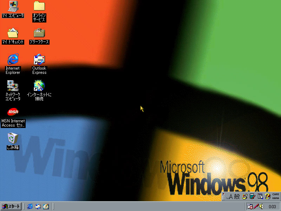Open the volume speaker tray icon
Image resolution: width=281 pixels, height=211 pixels.
[261, 206]
